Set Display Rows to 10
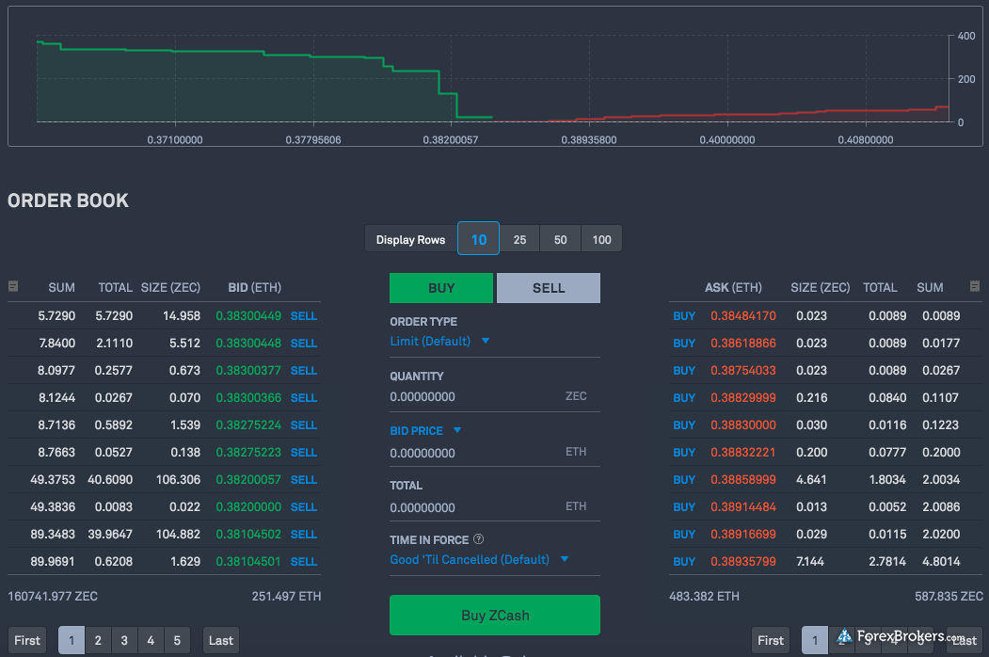Viewport: 989px width, 657px height. pos(479,238)
